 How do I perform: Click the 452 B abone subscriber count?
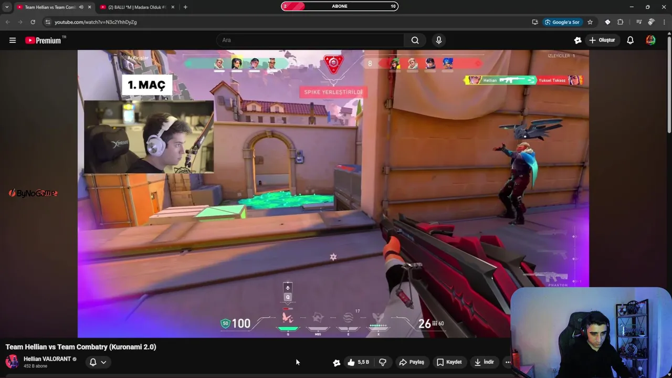click(x=35, y=366)
